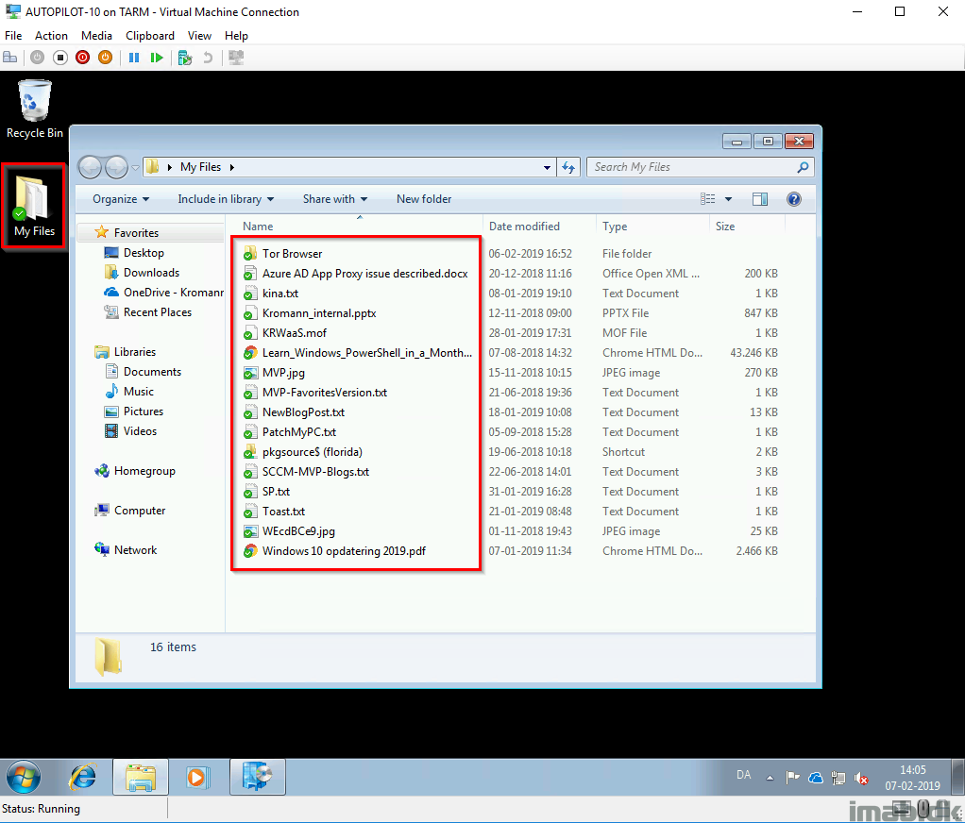
Task: Shut down the VM with red icon
Action: 82,58
